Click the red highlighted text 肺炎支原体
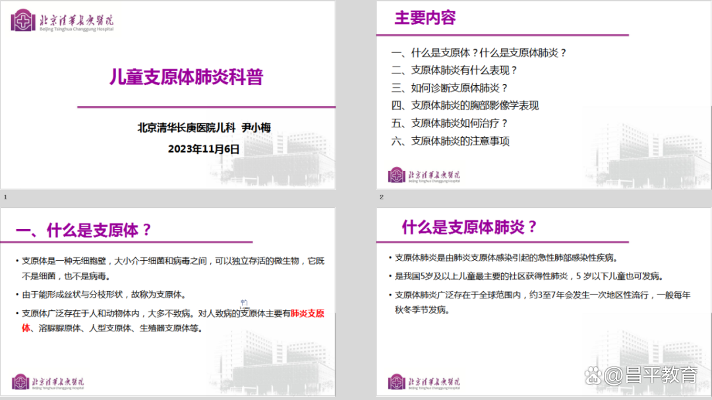The width and height of the screenshot is (712, 400). pyautogui.click(x=307, y=313)
